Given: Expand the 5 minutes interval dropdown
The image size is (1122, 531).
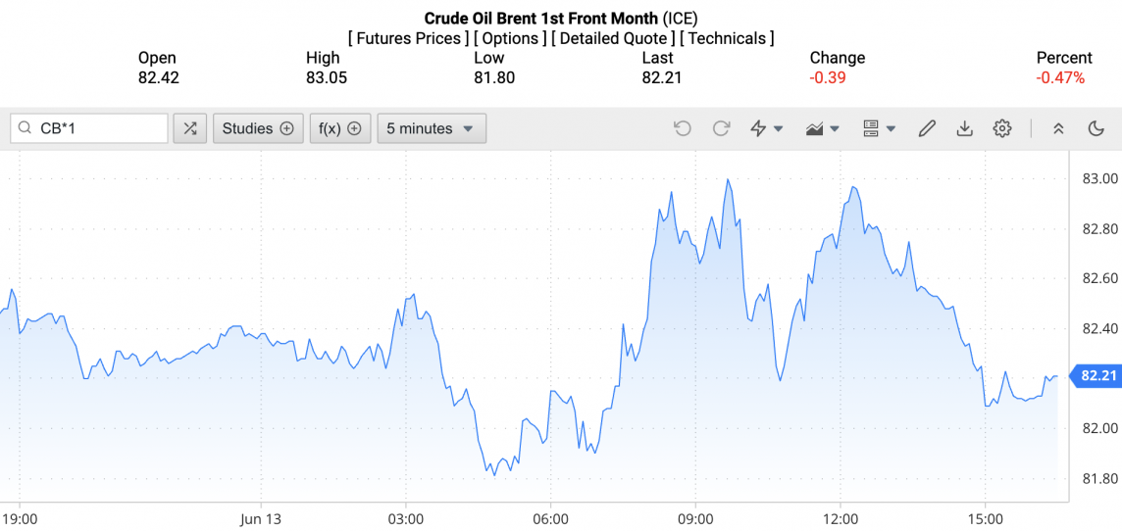Looking at the screenshot, I should [431, 128].
